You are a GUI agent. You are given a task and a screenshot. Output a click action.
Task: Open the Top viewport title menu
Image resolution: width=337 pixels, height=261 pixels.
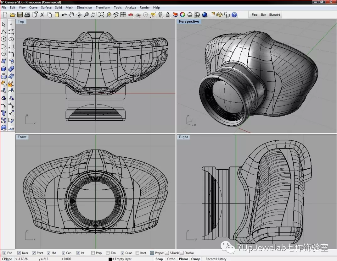tap(21, 21)
